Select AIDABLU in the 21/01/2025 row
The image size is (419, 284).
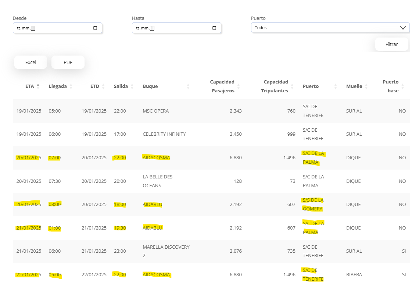pos(153,228)
